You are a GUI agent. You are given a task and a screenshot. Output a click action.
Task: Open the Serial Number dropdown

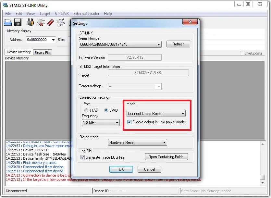(120, 44)
